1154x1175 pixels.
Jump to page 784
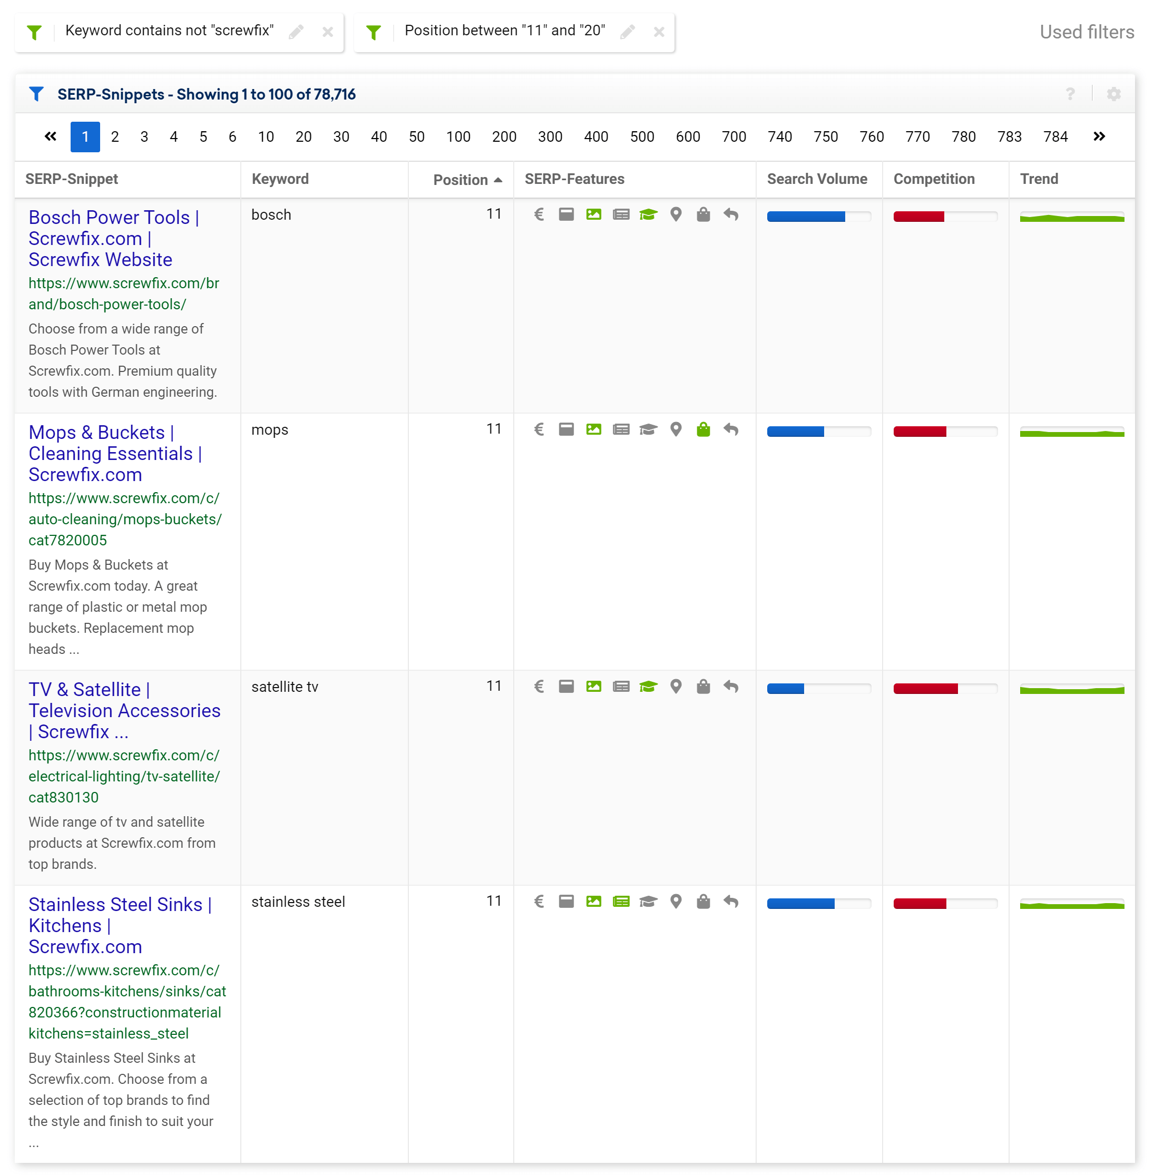[x=1055, y=136]
